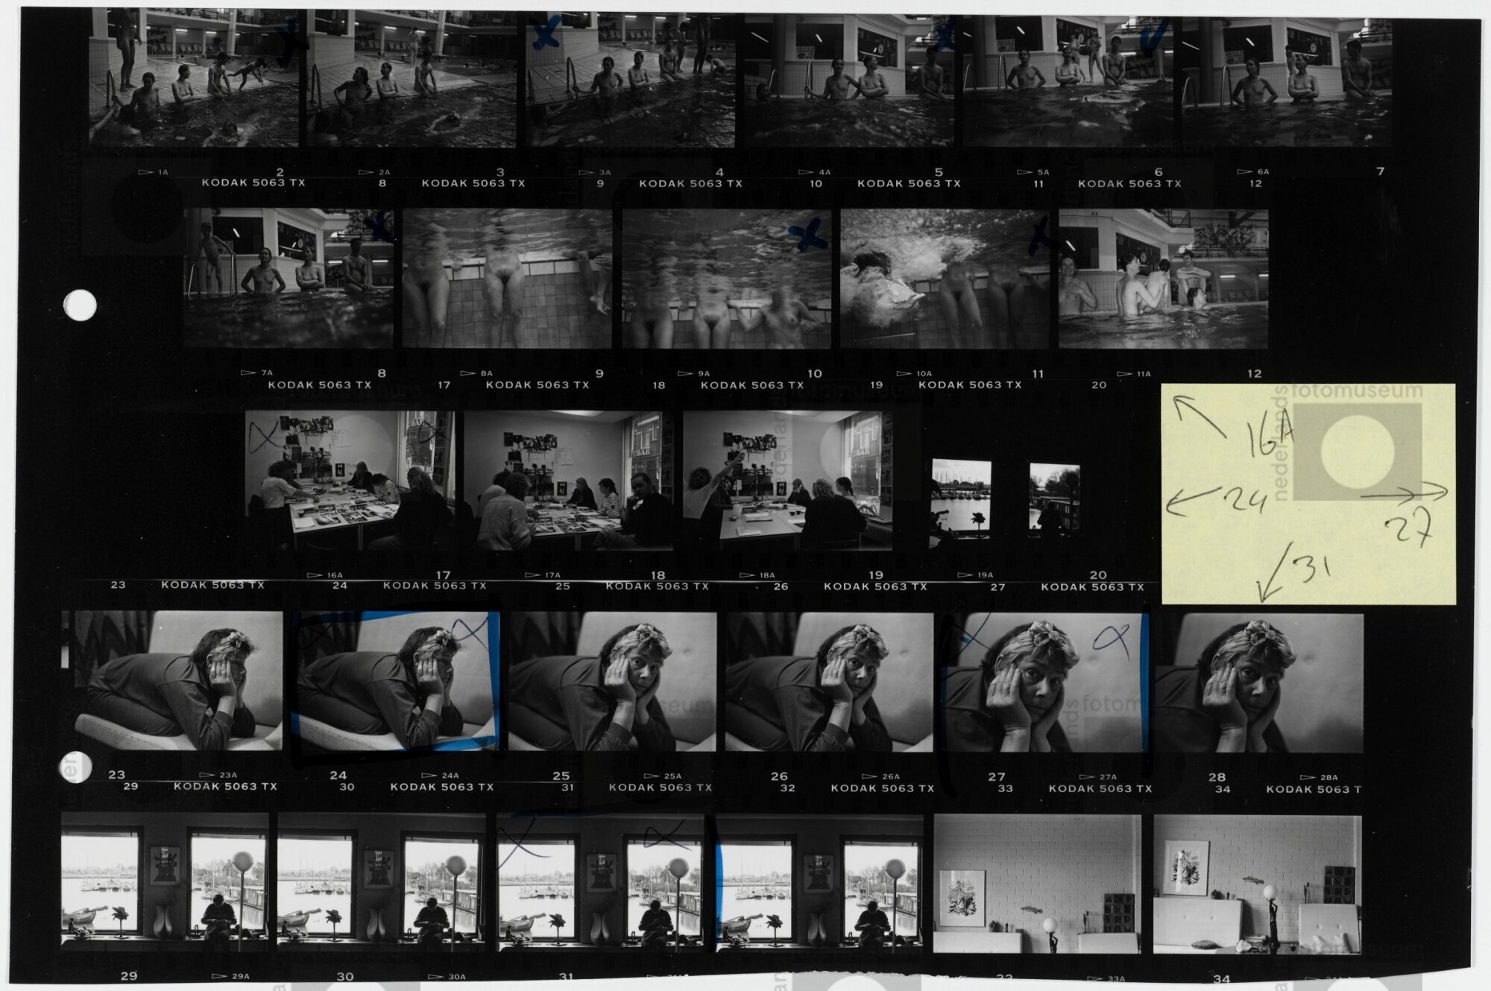Select brick wall interior frame 33

(1036, 884)
